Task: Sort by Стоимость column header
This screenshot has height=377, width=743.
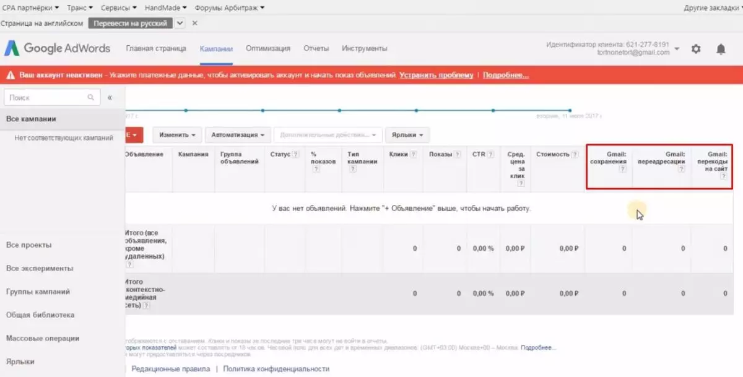Action: click(x=553, y=154)
